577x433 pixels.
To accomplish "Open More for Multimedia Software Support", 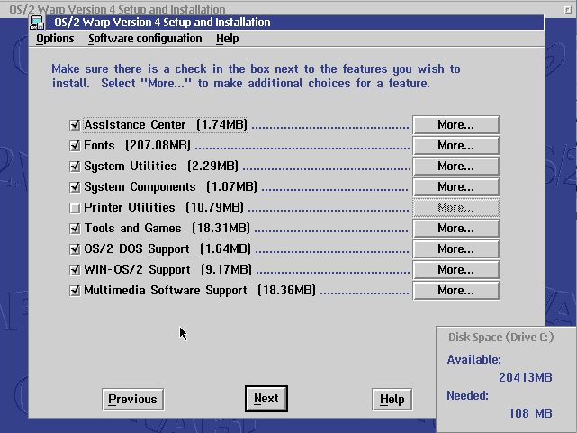I will (455, 291).
